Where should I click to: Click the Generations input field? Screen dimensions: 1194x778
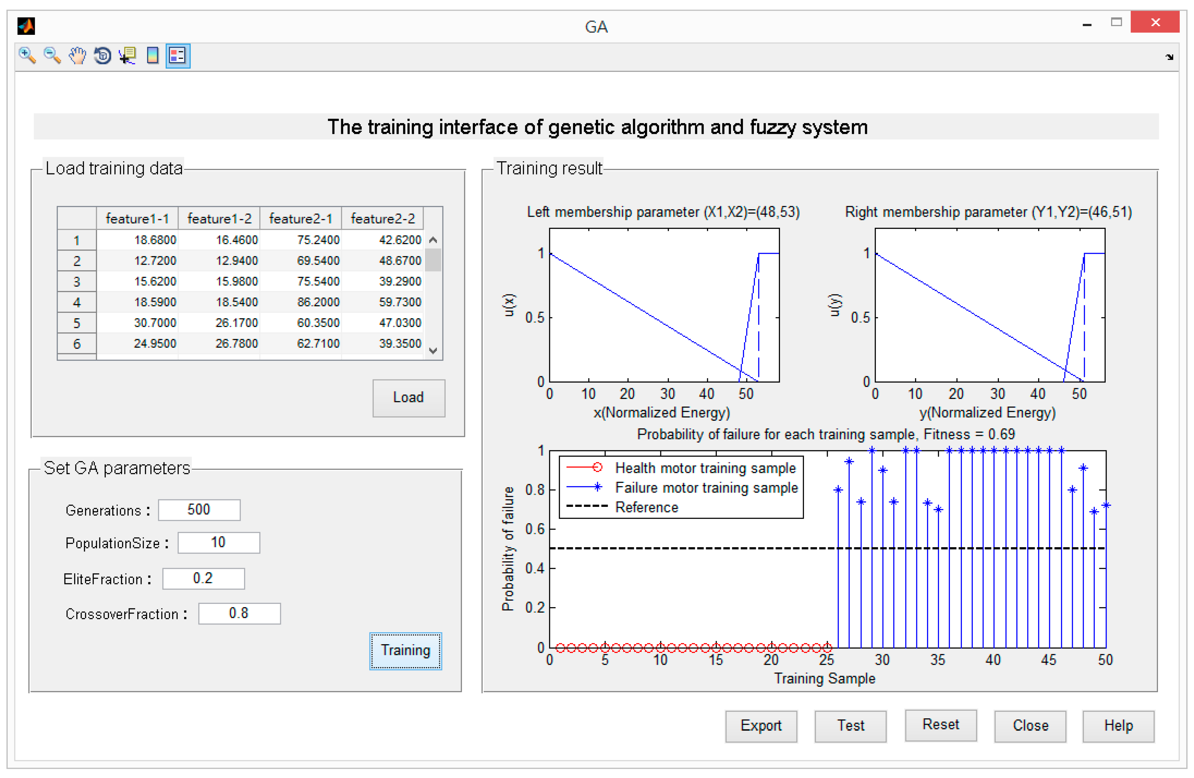tap(199, 510)
